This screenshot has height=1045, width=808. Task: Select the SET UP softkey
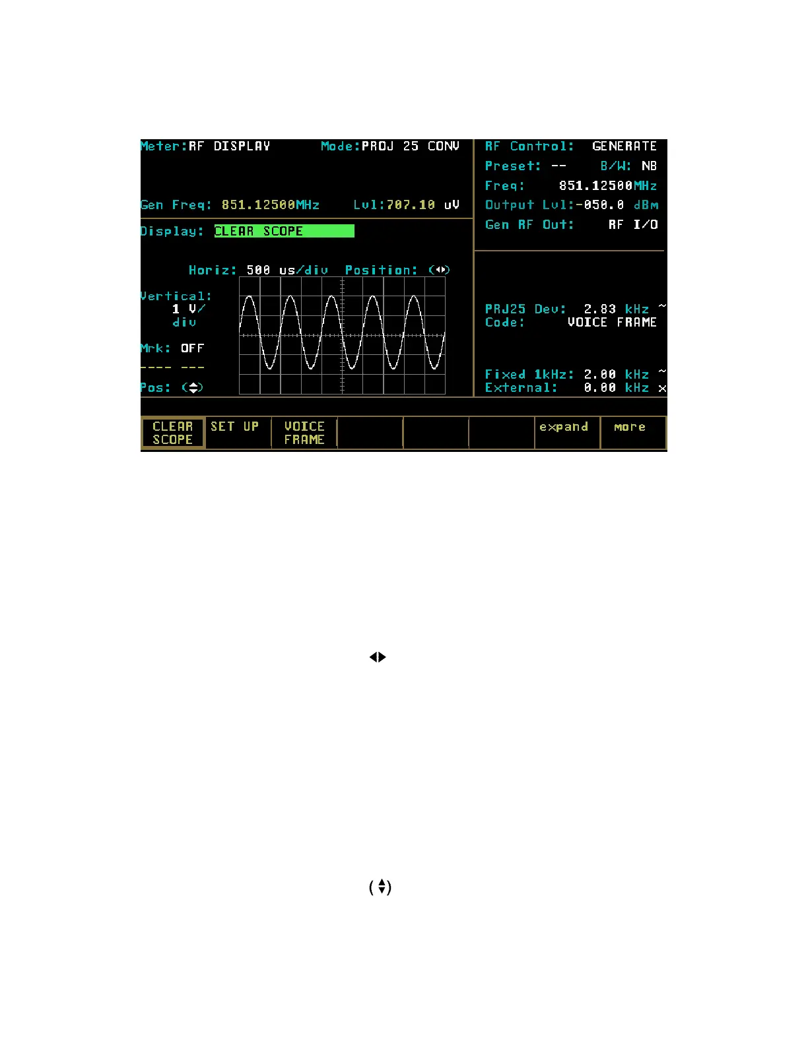tap(238, 433)
